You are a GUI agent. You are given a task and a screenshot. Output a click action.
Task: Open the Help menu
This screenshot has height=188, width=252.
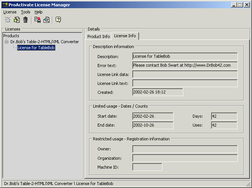pos(39,12)
